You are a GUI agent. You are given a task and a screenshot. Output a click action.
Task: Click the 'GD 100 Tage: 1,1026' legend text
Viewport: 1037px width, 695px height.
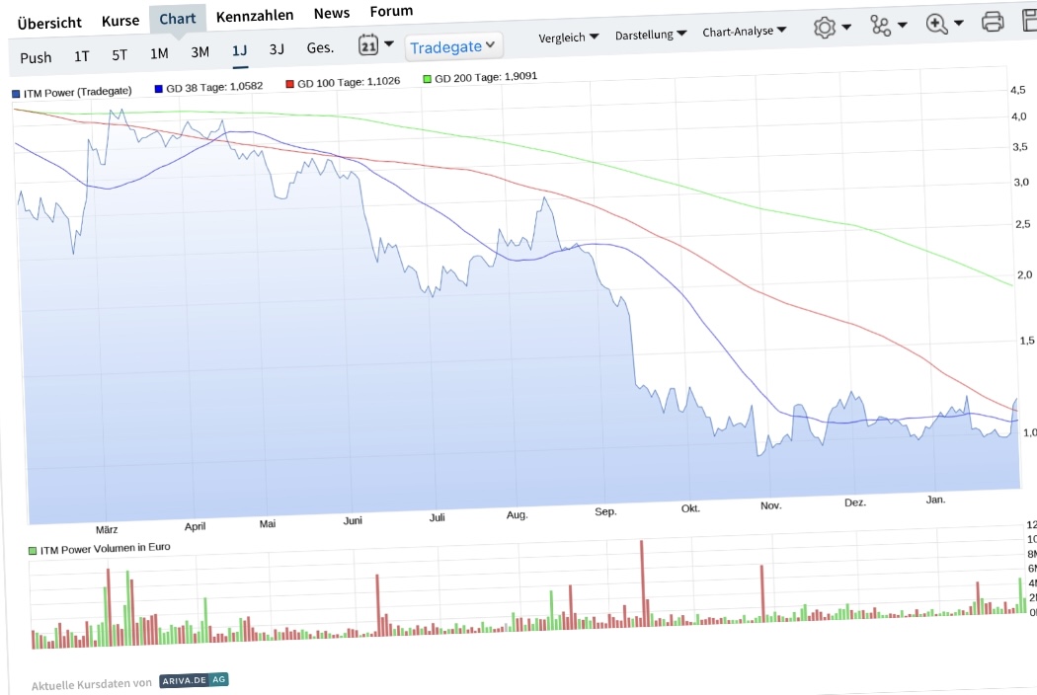pyautogui.click(x=349, y=82)
